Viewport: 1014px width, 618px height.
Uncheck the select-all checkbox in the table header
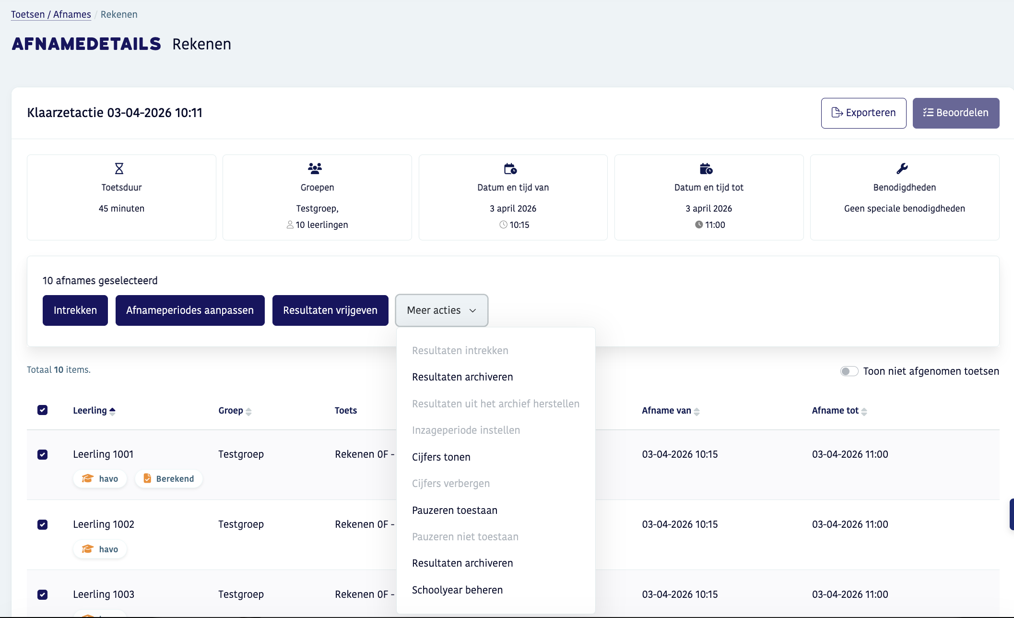click(43, 410)
